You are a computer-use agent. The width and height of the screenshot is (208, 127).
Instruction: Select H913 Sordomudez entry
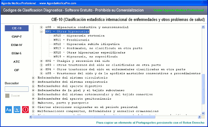point(98,48)
